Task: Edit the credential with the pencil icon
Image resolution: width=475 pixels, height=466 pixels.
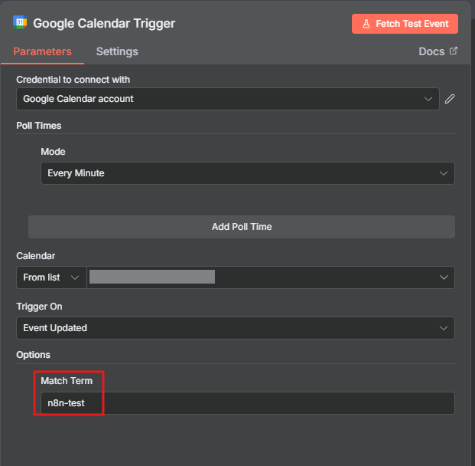Action: [450, 99]
